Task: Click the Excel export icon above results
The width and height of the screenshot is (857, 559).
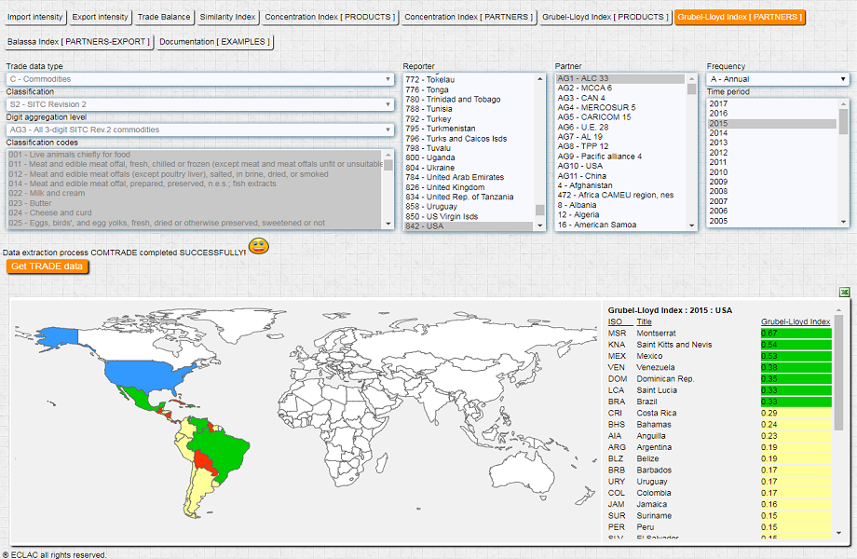Action: click(844, 293)
